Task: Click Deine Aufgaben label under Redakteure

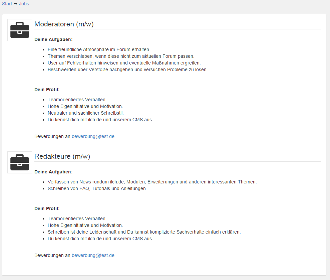Action: pyautogui.click(x=53, y=172)
